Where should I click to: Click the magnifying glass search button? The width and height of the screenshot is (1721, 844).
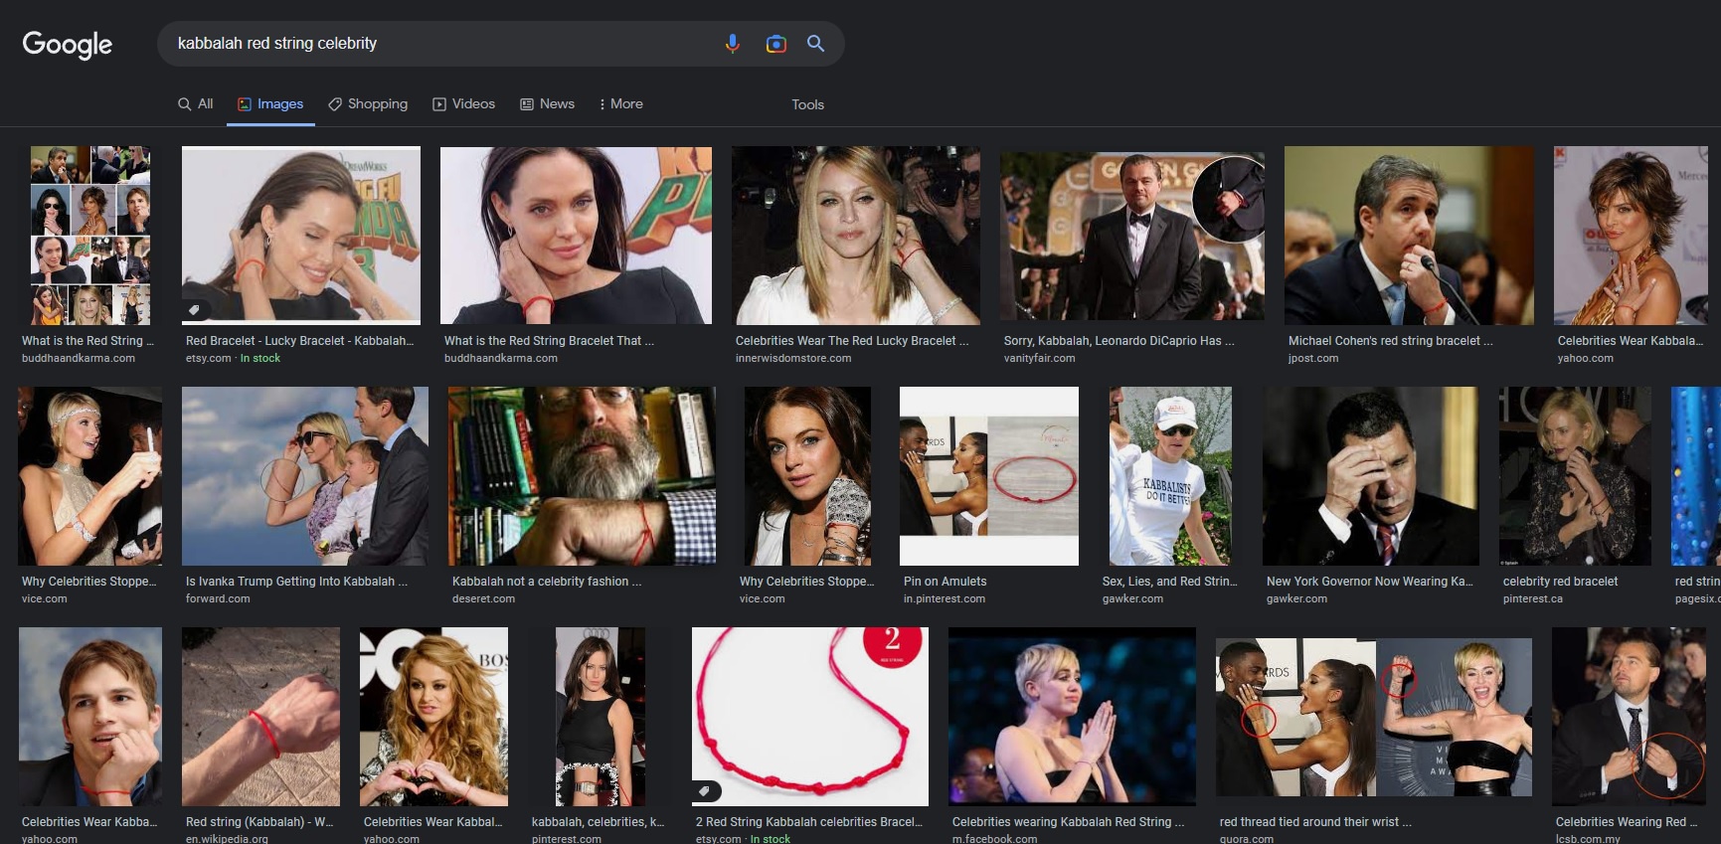(x=815, y=44)
